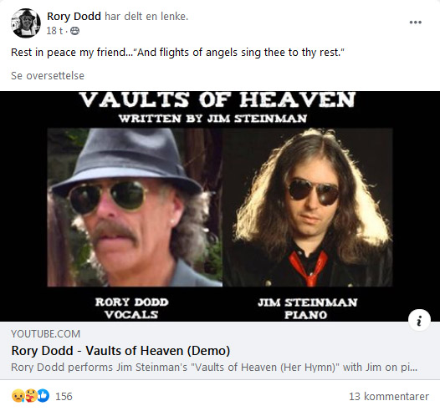Click the care hug reaction emoji

point(30,396)
